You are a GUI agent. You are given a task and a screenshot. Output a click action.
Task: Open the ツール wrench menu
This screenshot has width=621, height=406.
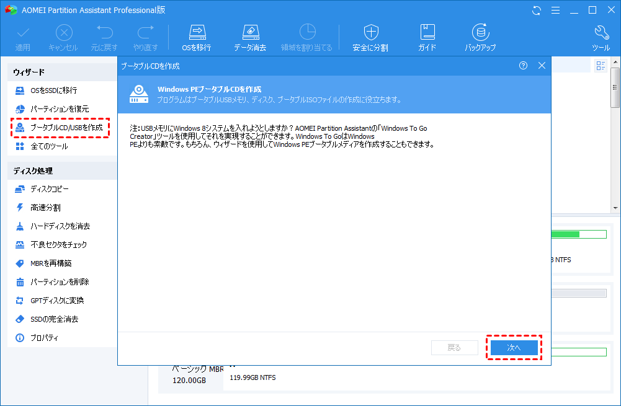coord(601,38)
